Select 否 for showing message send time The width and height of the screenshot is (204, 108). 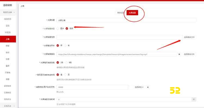click(65, 75)
